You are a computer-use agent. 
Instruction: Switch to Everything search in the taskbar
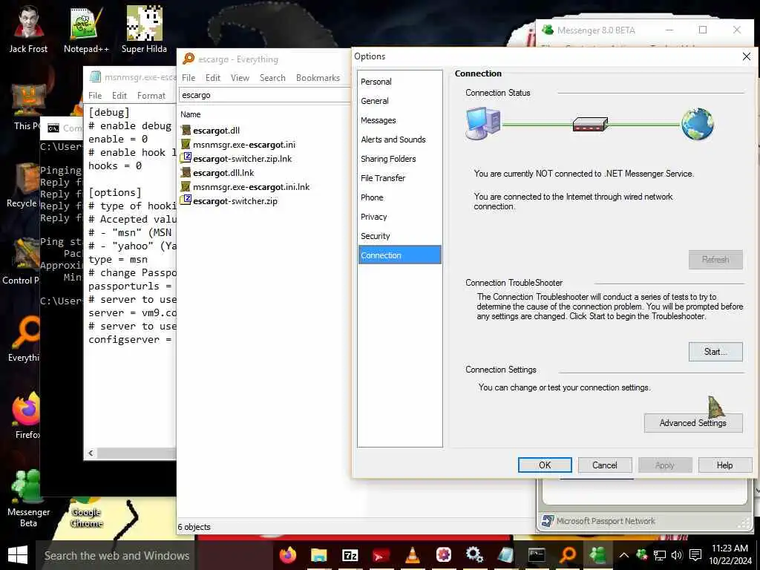coord(568,554)
